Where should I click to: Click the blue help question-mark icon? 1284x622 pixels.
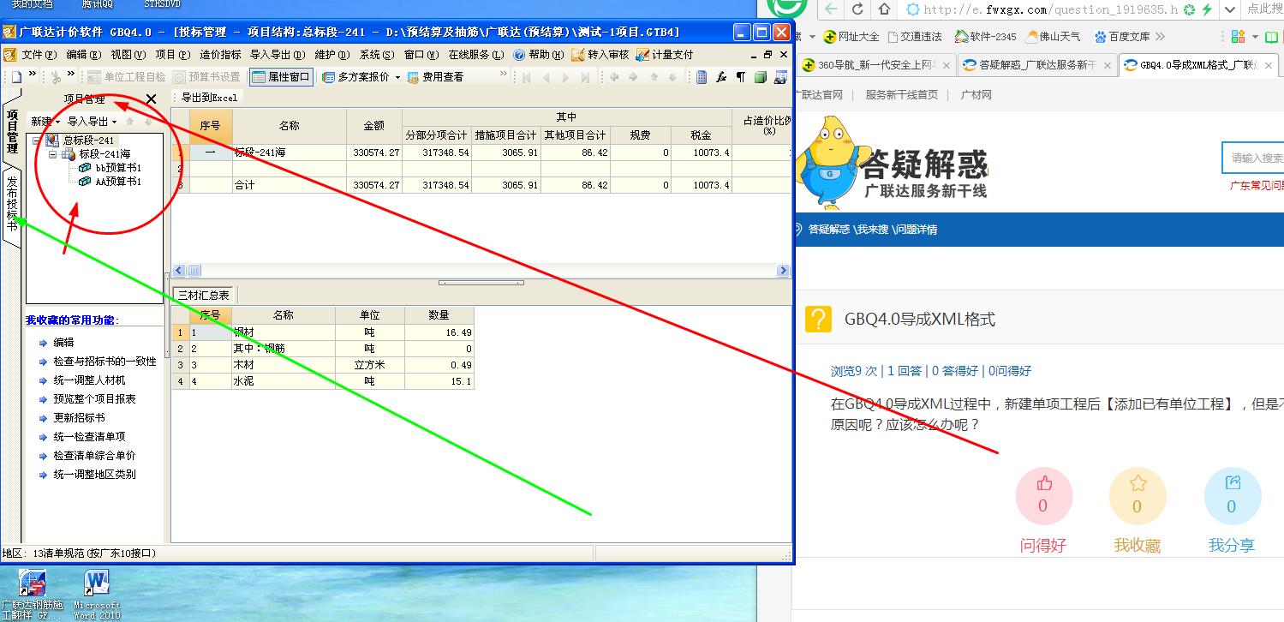[x=519, y=54]
